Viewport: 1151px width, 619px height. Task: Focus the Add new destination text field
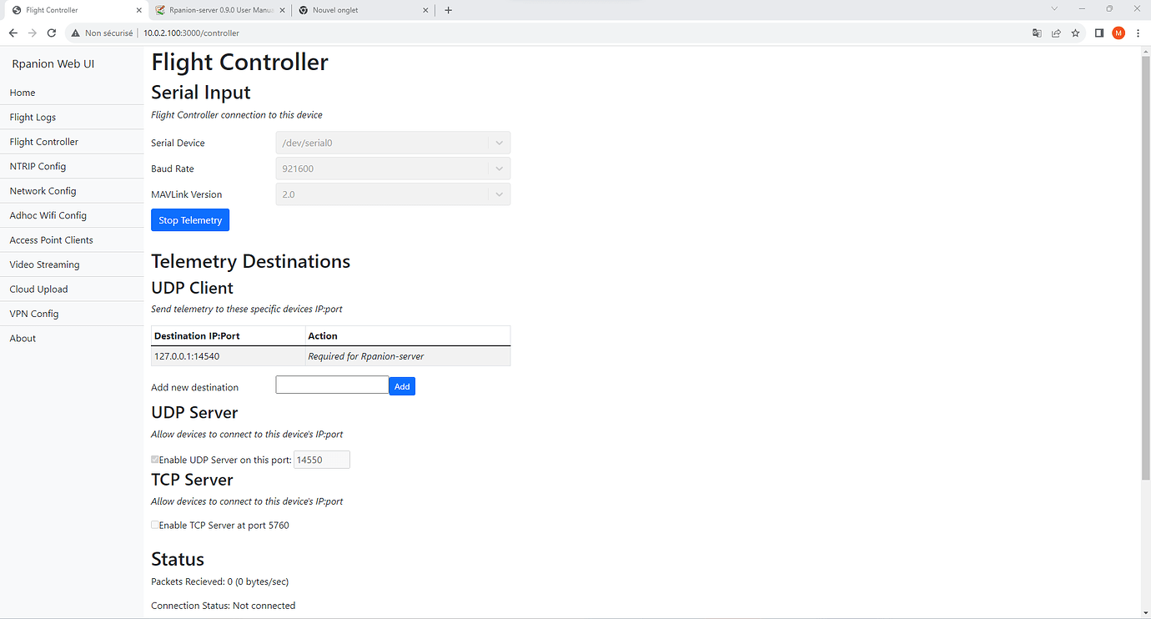click(332, 385)
